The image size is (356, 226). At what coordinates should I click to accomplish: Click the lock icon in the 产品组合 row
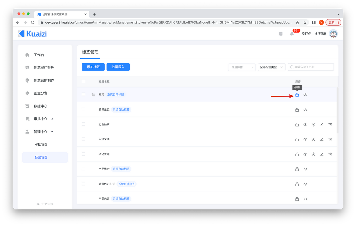coord(297,169)
